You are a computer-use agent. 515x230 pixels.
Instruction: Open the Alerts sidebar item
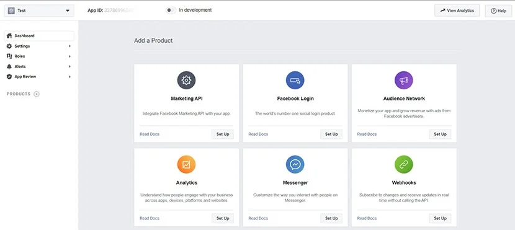point(39,66)
